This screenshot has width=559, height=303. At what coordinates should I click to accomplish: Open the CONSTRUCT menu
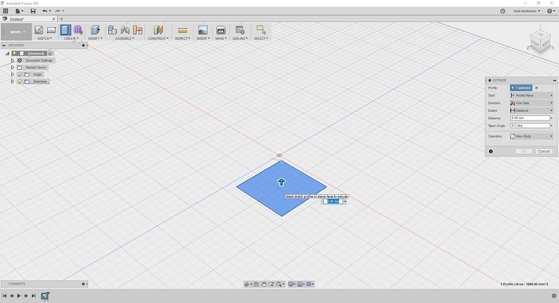pyautogui.click(x=158, y=39)
